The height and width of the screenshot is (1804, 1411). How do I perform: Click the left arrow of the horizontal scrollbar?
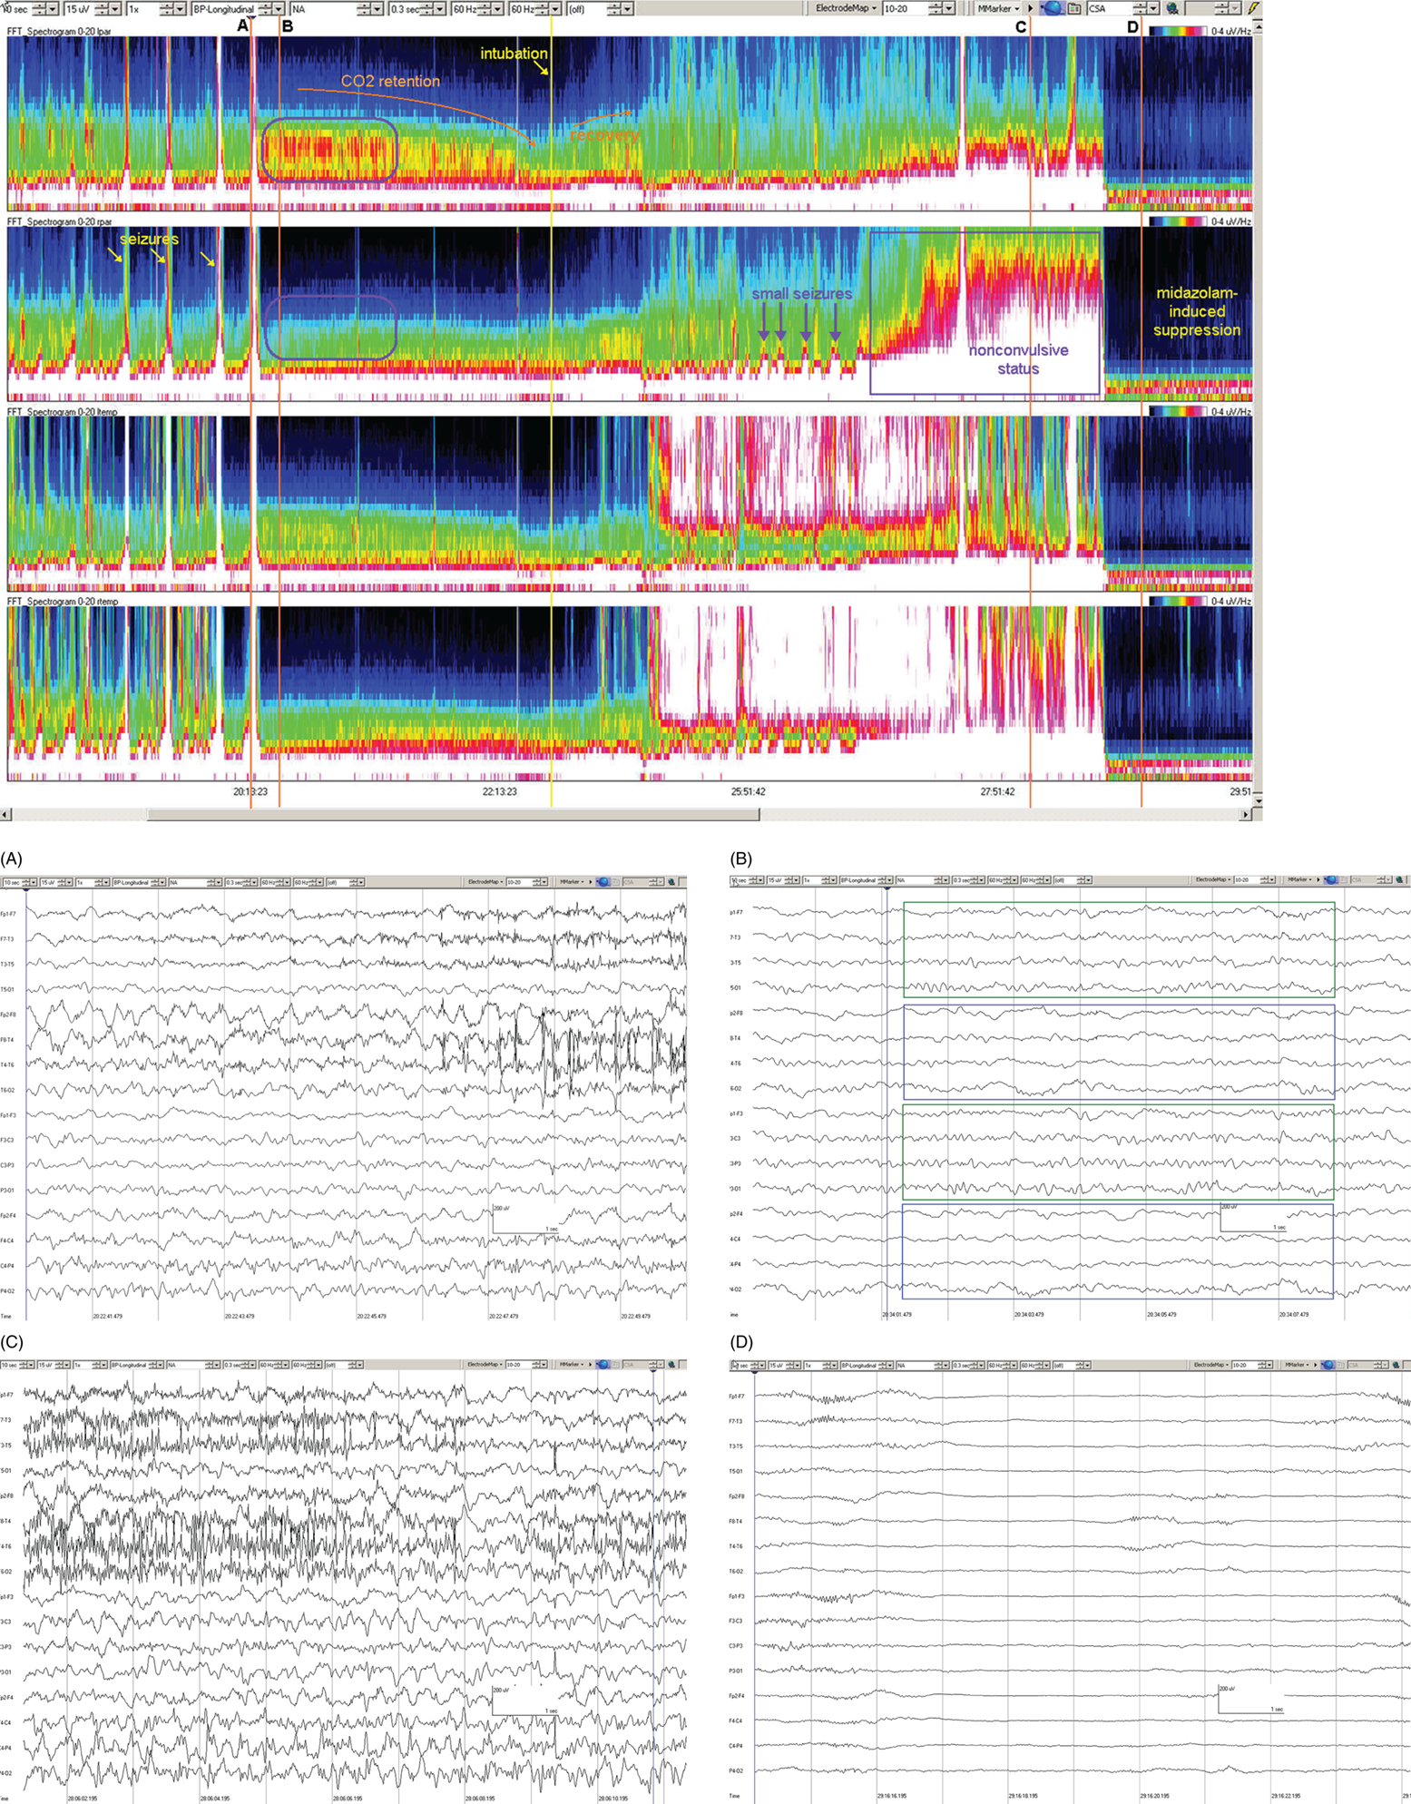tap(6, 815)
